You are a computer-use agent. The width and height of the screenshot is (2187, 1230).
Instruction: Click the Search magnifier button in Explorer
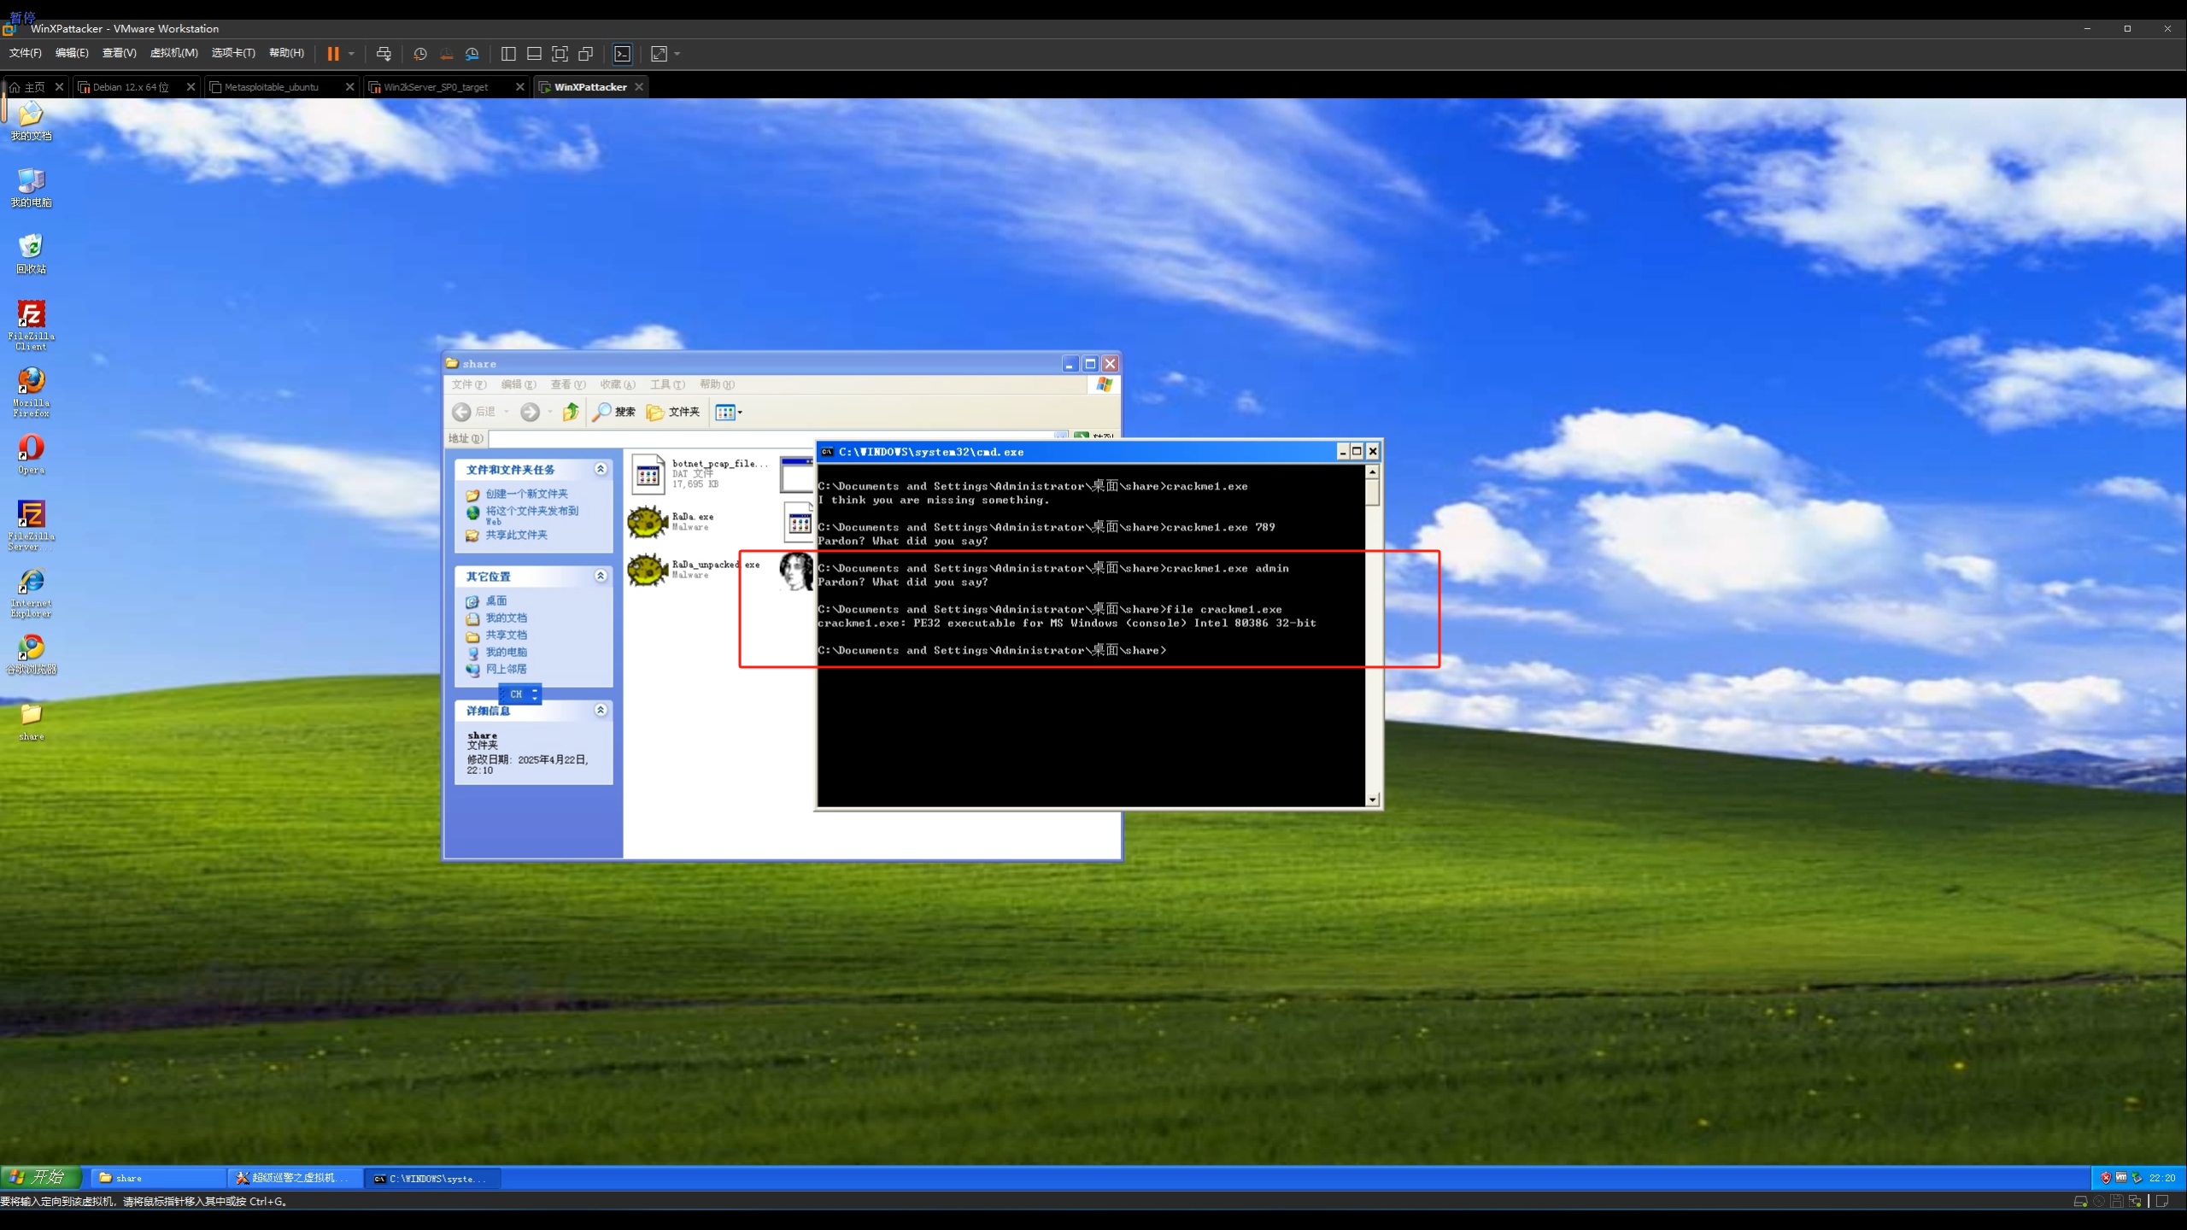tap(614, 413)
